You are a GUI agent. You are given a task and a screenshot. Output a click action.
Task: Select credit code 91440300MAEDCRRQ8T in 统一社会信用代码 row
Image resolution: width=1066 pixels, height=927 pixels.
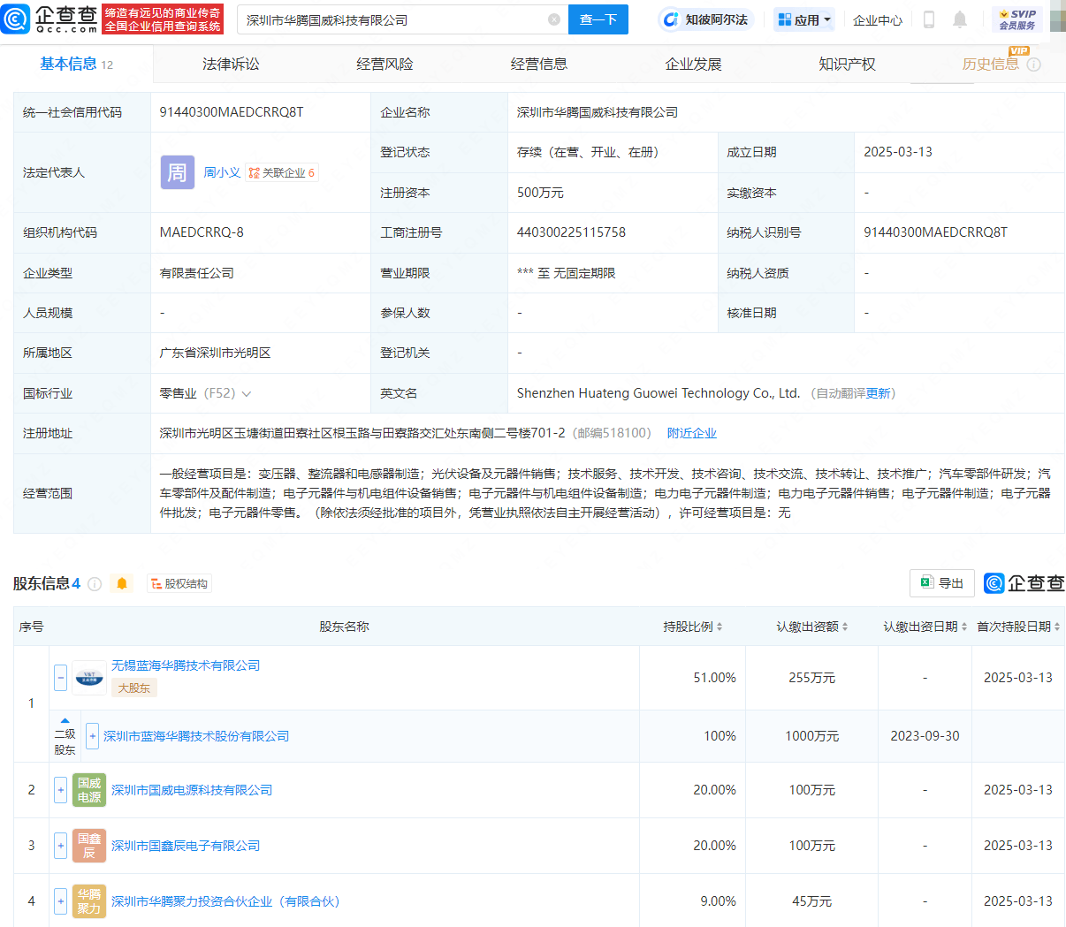click(232, 112)
